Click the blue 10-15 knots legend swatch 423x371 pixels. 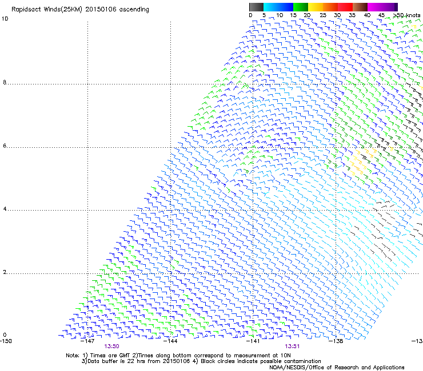coord(286,7)
